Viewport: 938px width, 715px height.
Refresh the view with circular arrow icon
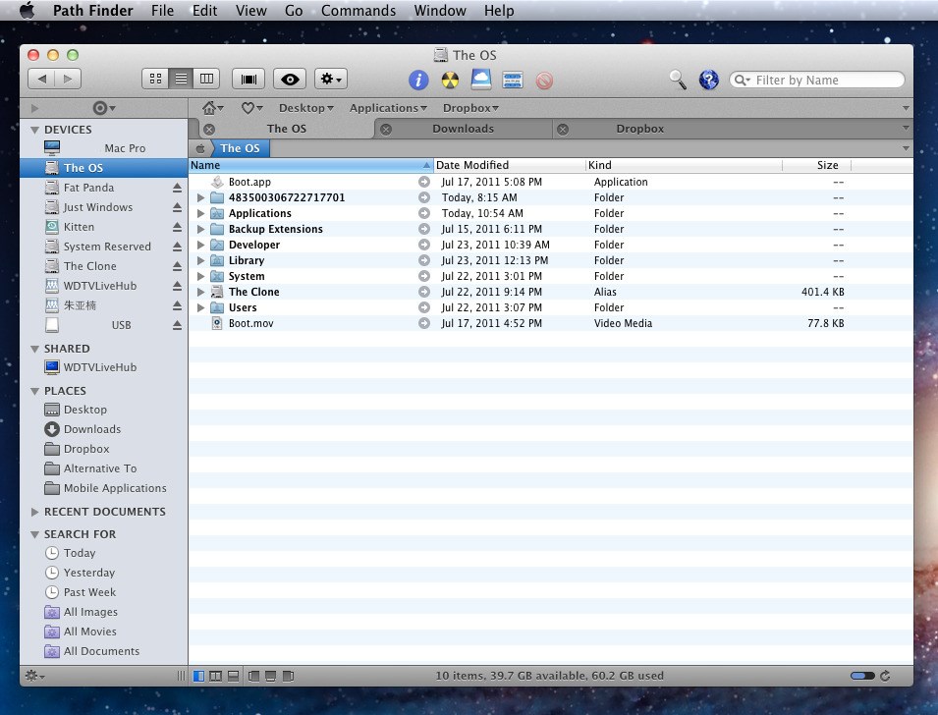tap(885, 676)
